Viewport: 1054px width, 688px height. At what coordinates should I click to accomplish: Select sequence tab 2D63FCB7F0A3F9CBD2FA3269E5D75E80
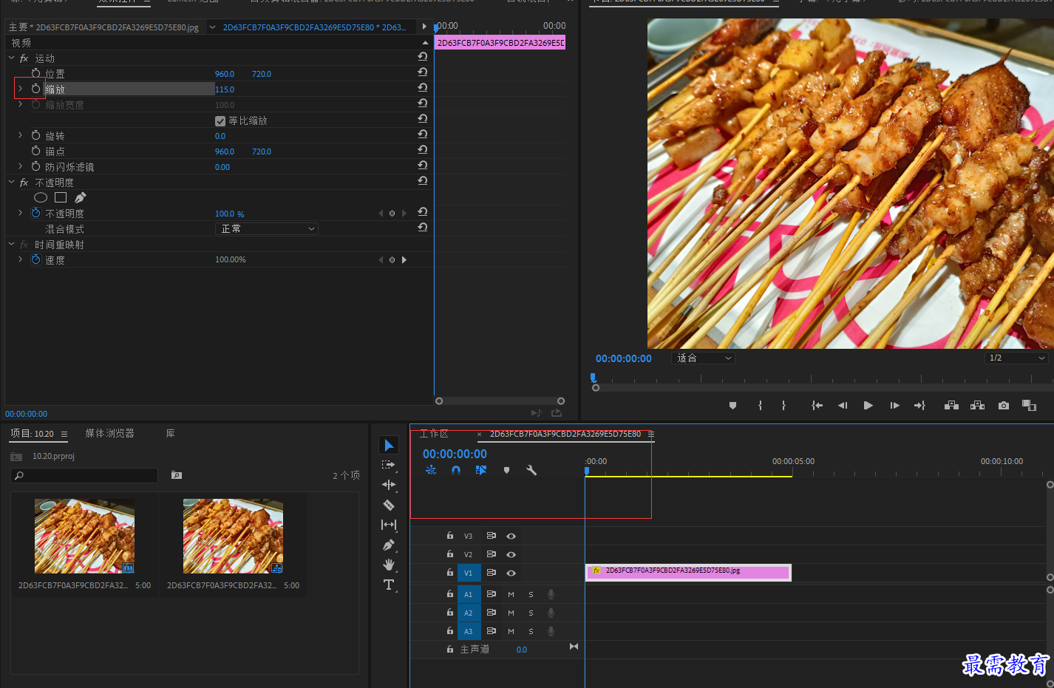565,434
